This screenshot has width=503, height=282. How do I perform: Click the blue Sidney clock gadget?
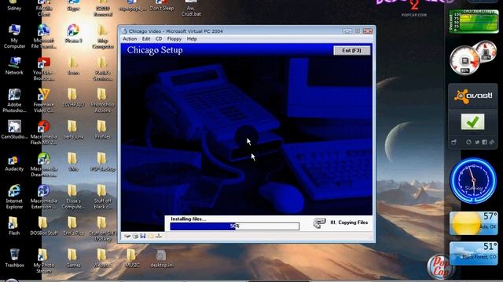(473, 181)
